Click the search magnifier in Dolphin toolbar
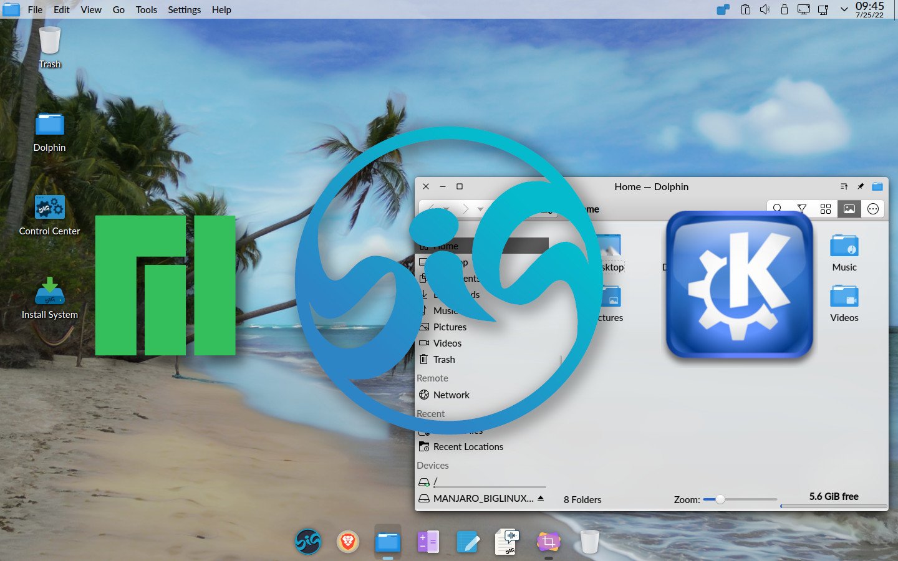The width and height of the screenshot is (898, 561). pyautogui.click(x=778, y=209)
